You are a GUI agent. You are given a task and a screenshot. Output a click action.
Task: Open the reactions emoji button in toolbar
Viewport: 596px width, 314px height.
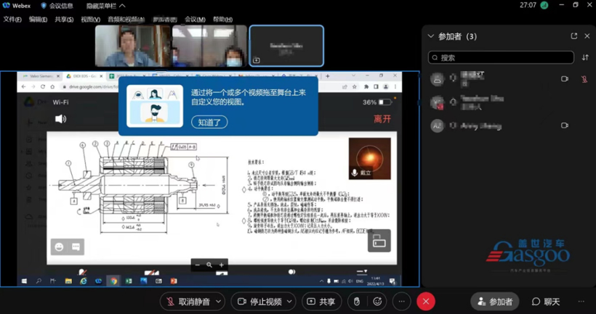tap(377, 301)
